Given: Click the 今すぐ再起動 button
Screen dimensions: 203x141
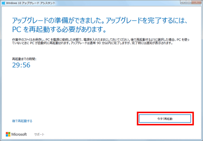Looking at the screenshot, I should 165,119.
